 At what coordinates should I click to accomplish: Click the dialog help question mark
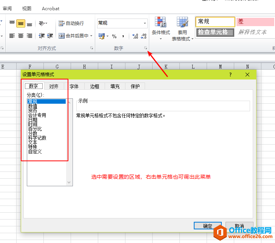[x=230, y=75]
